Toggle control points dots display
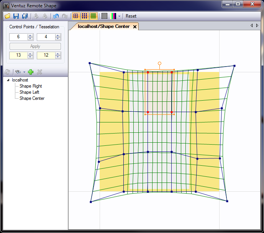The image size is (264, 233). point(84,16)
